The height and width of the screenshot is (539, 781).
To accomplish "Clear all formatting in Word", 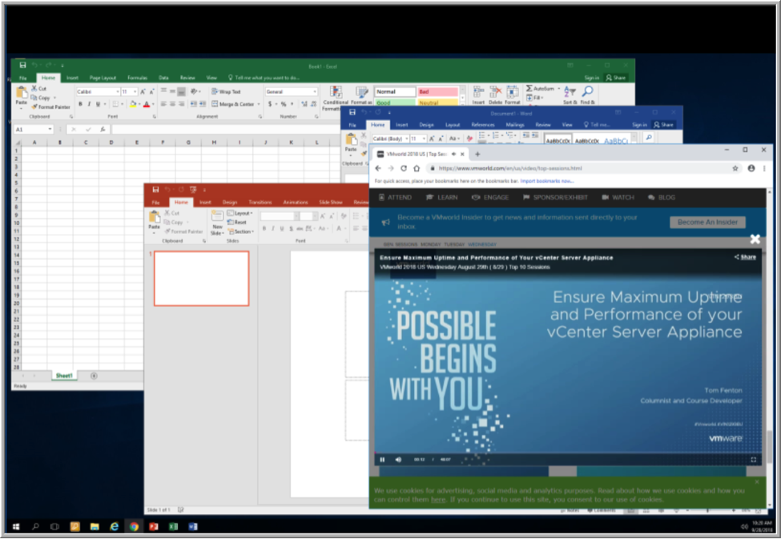I will [x=469, y=139].
